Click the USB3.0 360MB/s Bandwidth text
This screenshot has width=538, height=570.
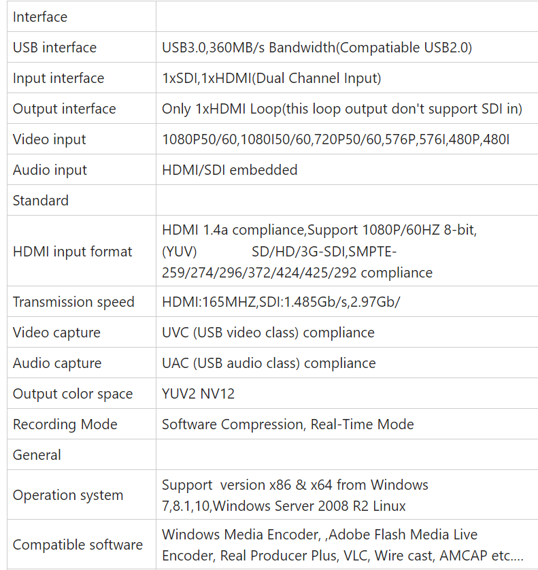[317, 48]
